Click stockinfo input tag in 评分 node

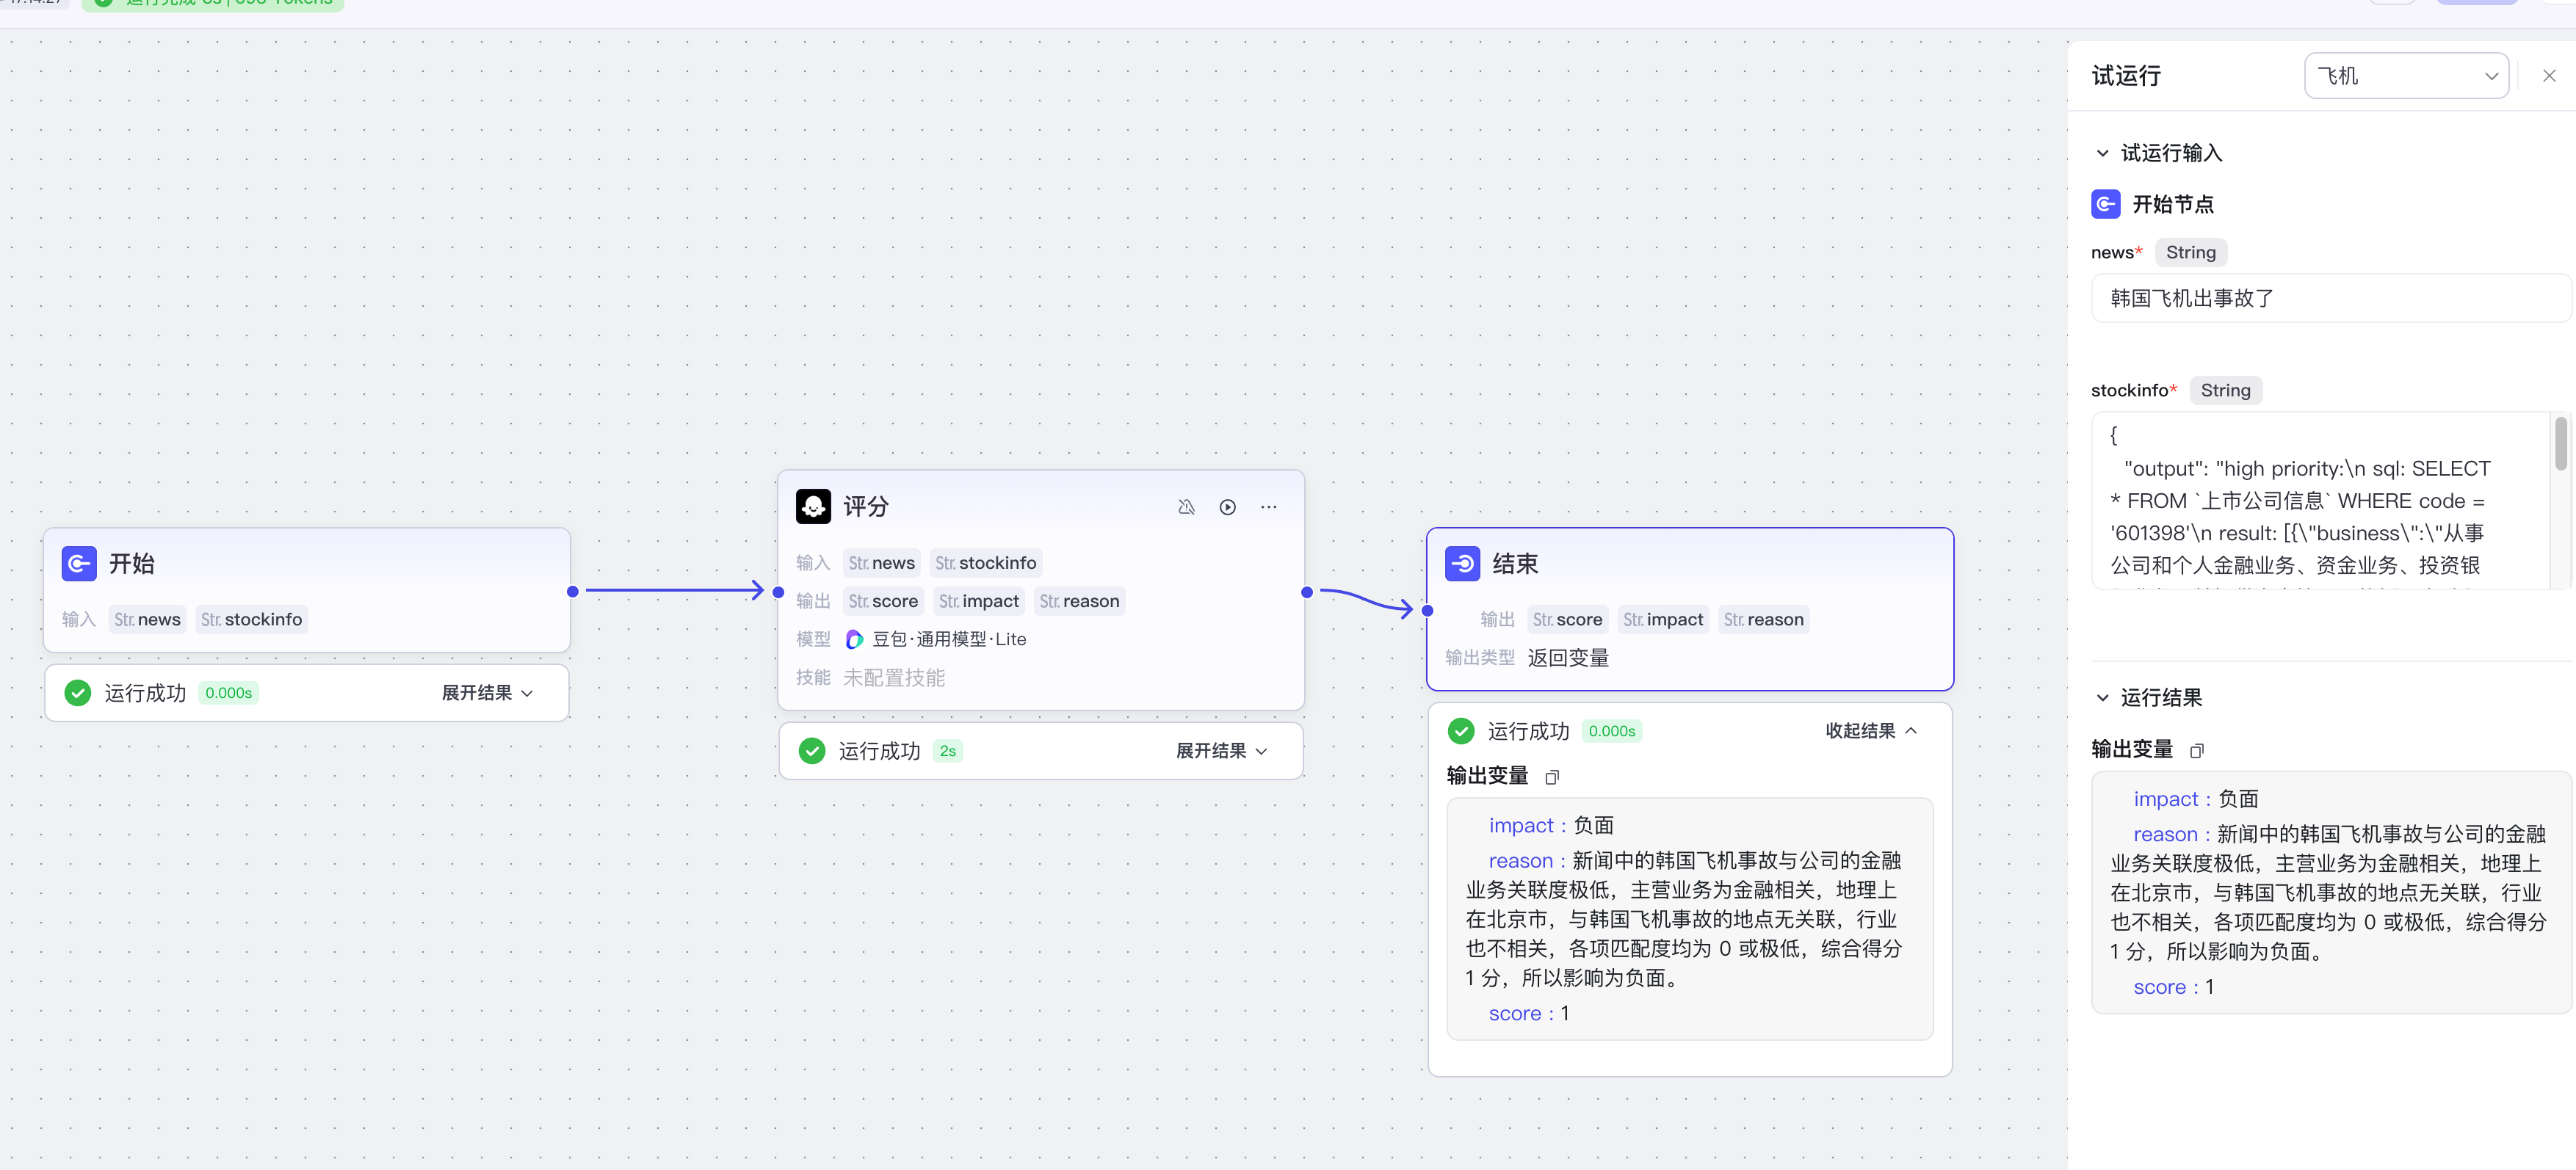985,564
